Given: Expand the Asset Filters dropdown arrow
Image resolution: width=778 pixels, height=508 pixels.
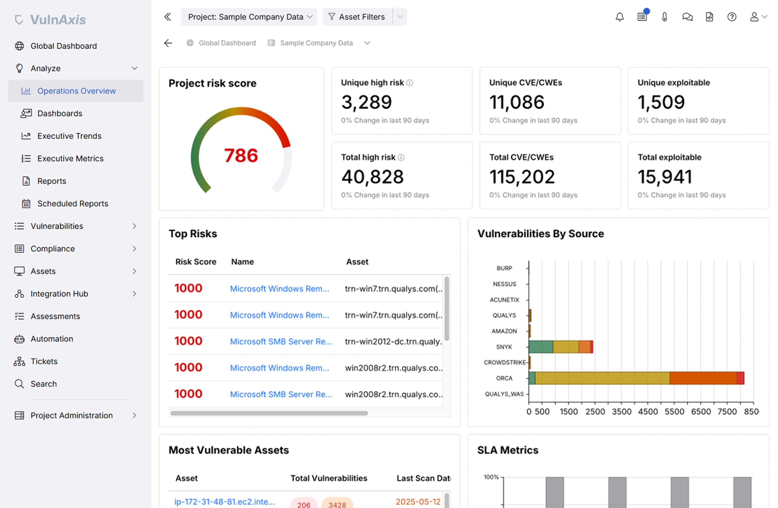Looking at the screenshot, I should pyautogui.click(x=400, y=17).
